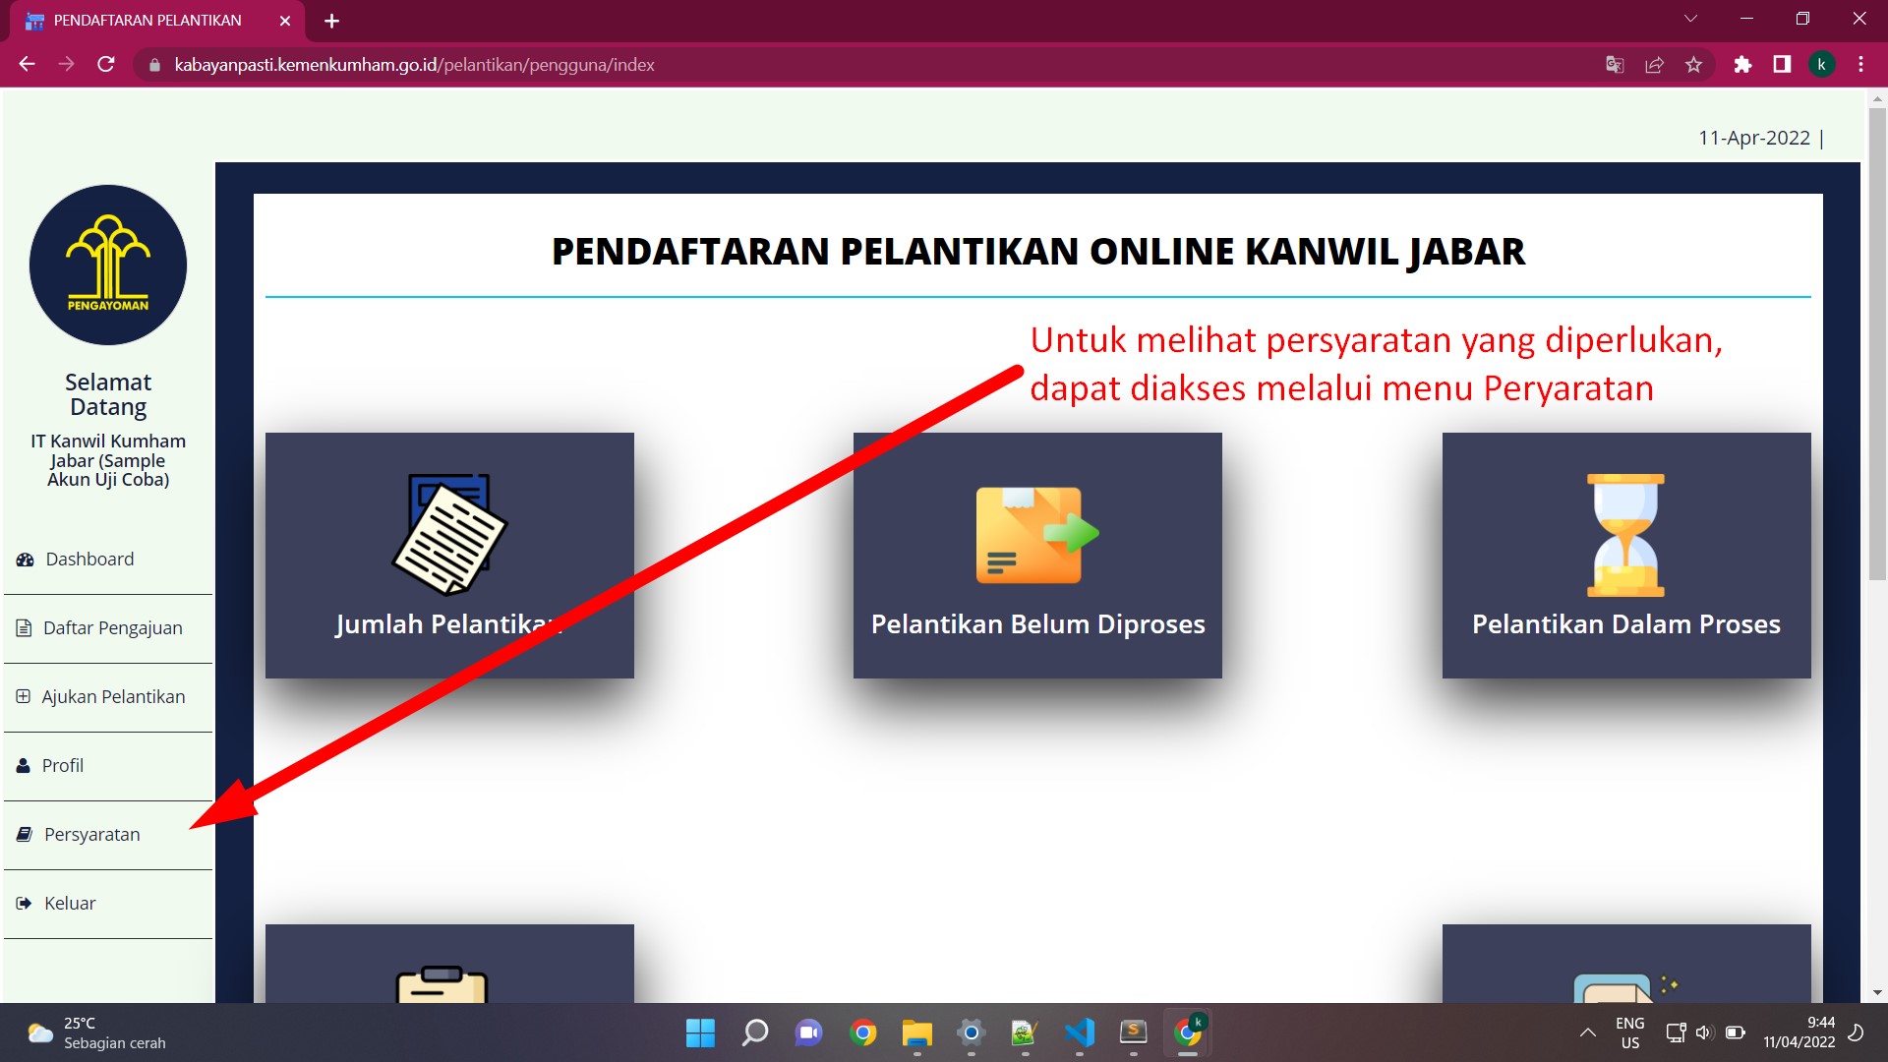This screenshot has height=1062, width=1888.
Task: Open Daftar Pengajuan menu item
Action: [112, 628]
